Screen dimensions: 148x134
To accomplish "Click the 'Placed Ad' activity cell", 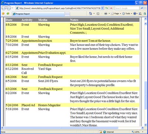I will click(28, 105).
